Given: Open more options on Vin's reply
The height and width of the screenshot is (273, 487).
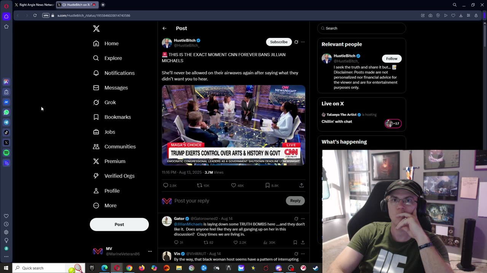Looking at the screenshot, I should (x=303, y=254).
